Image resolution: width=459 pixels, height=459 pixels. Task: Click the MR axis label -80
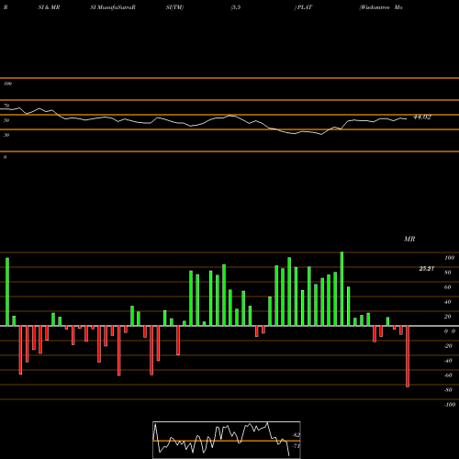[448, 390]
